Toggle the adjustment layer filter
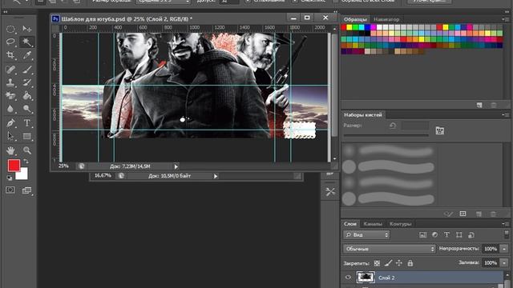This screenshot has height=288, width=513. [x=434, y=234]
